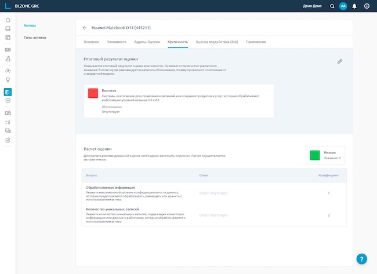Open the home icon in sidebar
The width and height of the screenshot is (377, 274).
tap(8, 20)
